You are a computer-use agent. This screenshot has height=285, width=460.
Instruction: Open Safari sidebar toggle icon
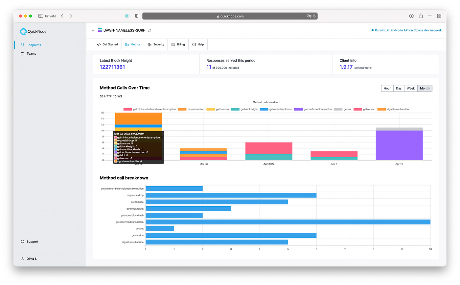click(x=41, y=16)
